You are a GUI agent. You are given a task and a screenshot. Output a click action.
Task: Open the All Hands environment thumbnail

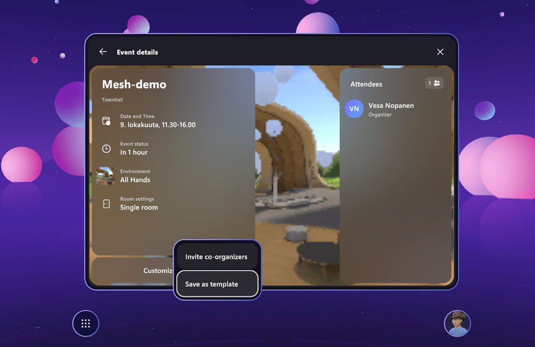(x=105, y=176)
